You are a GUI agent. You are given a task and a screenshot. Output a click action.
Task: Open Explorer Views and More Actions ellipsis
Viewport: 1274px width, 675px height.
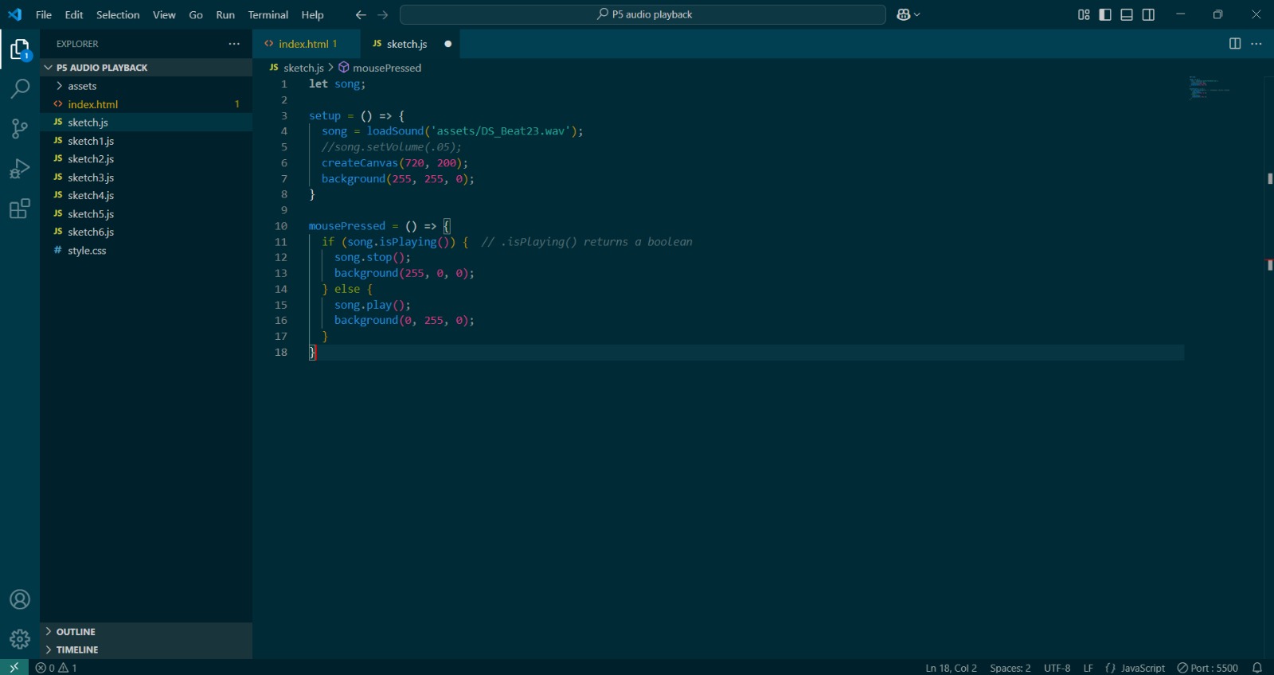point(234,44)
